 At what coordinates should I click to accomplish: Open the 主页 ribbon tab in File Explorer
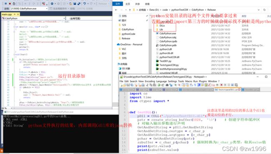[x=128, y=4]
